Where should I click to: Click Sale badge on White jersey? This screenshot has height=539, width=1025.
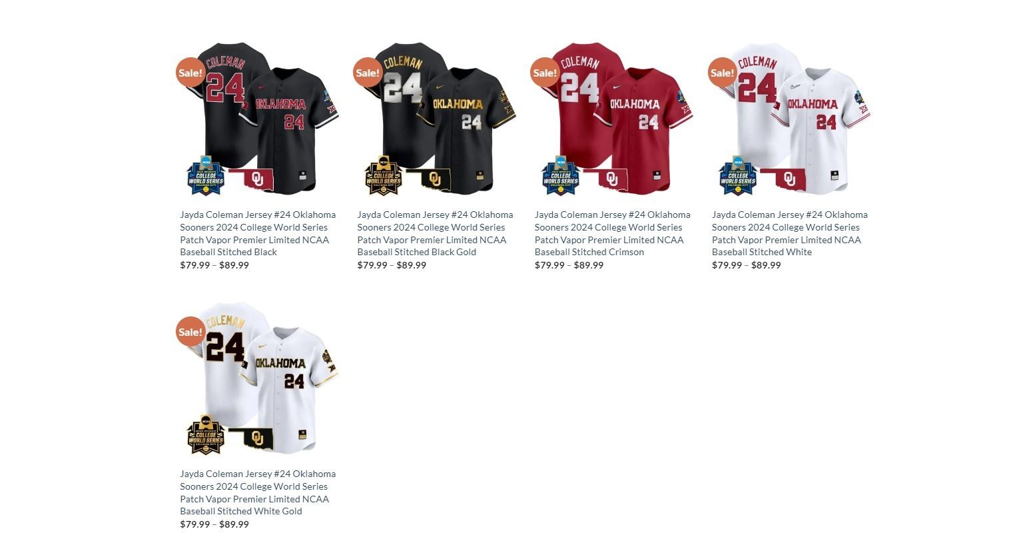(x=723, y=73)
